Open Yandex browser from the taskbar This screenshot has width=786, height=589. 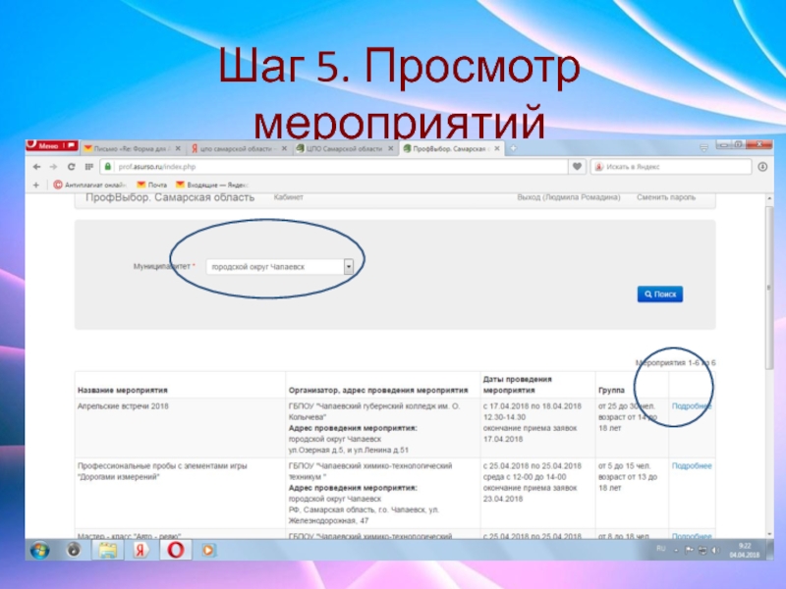[x=140, y=551]
